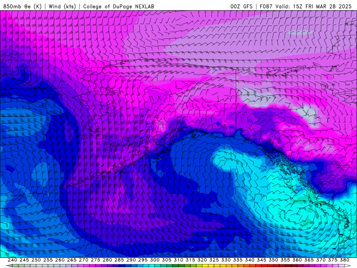Pick the 300 label on the color bar

coord(154,260)
